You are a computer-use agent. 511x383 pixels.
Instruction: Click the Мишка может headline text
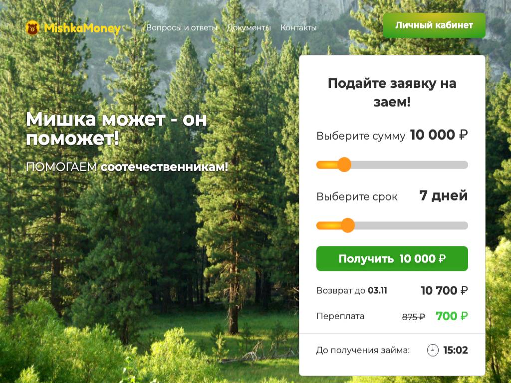point(116,129)
